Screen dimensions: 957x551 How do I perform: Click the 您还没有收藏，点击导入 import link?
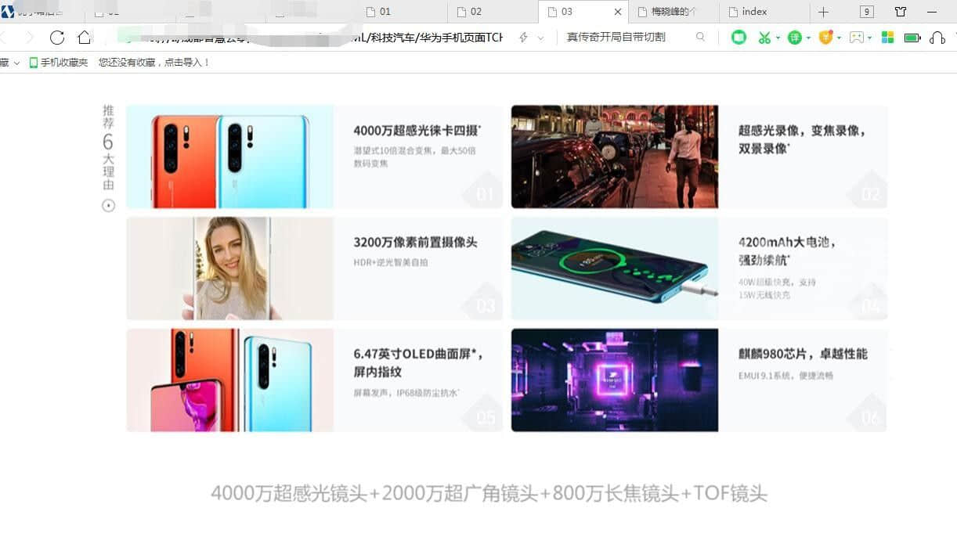tap(153, 63)
